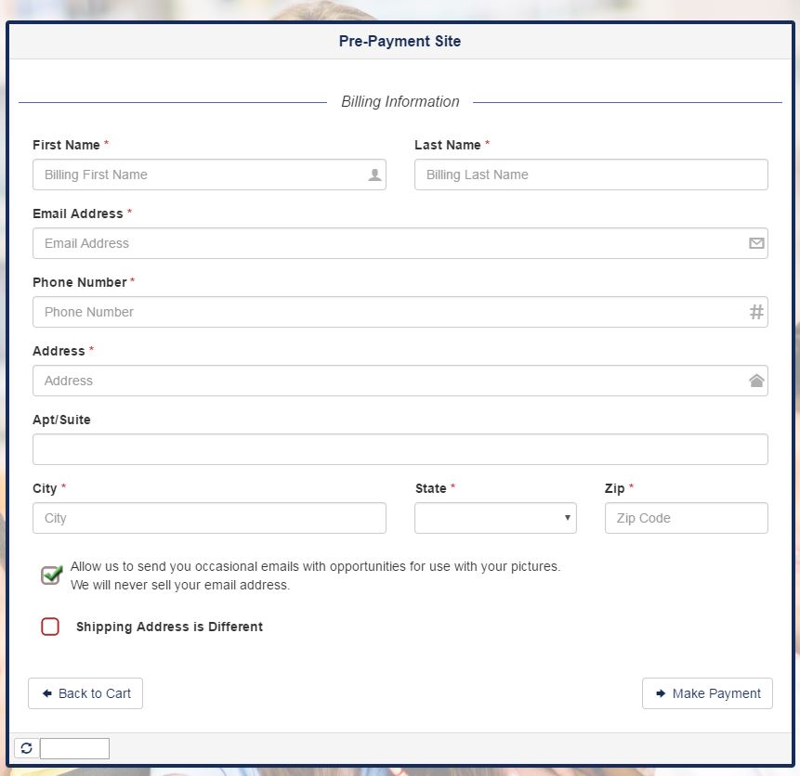This screenshot has height=776, width=800.
Task: Click the envelope icon in Email field
Action: click(756, 243)
